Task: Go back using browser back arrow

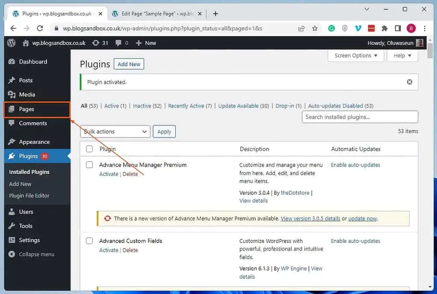Action: [13, 28]
